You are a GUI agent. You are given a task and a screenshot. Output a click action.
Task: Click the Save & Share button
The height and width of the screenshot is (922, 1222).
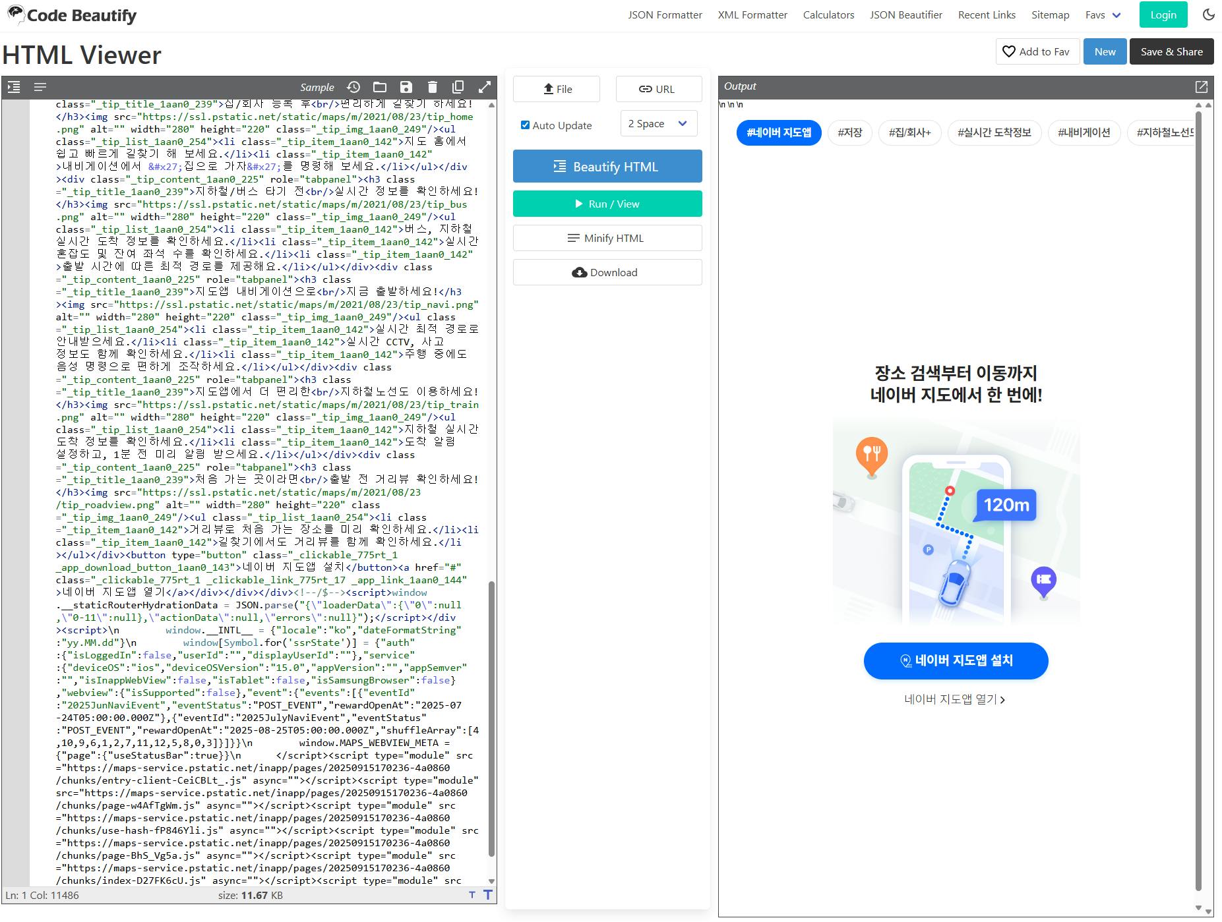point(1172,51)
